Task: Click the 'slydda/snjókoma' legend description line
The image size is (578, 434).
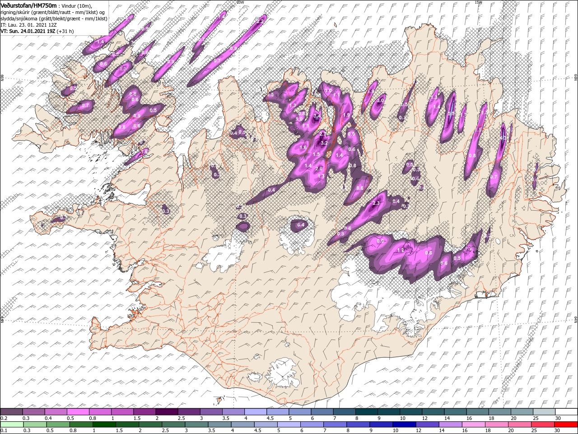Action: (x=54, y=19)
